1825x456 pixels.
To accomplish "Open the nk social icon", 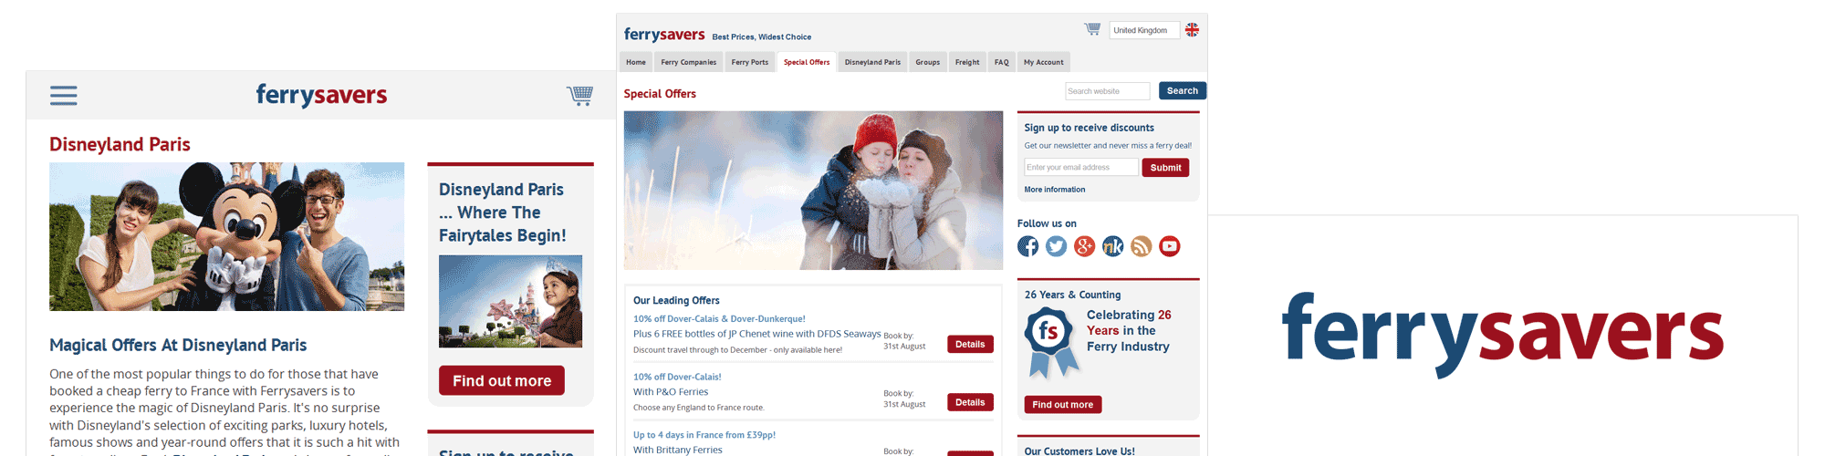I will [x=1113, y=246].
